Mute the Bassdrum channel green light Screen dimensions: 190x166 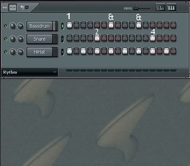pyautogui.click(x=6, y=26)
